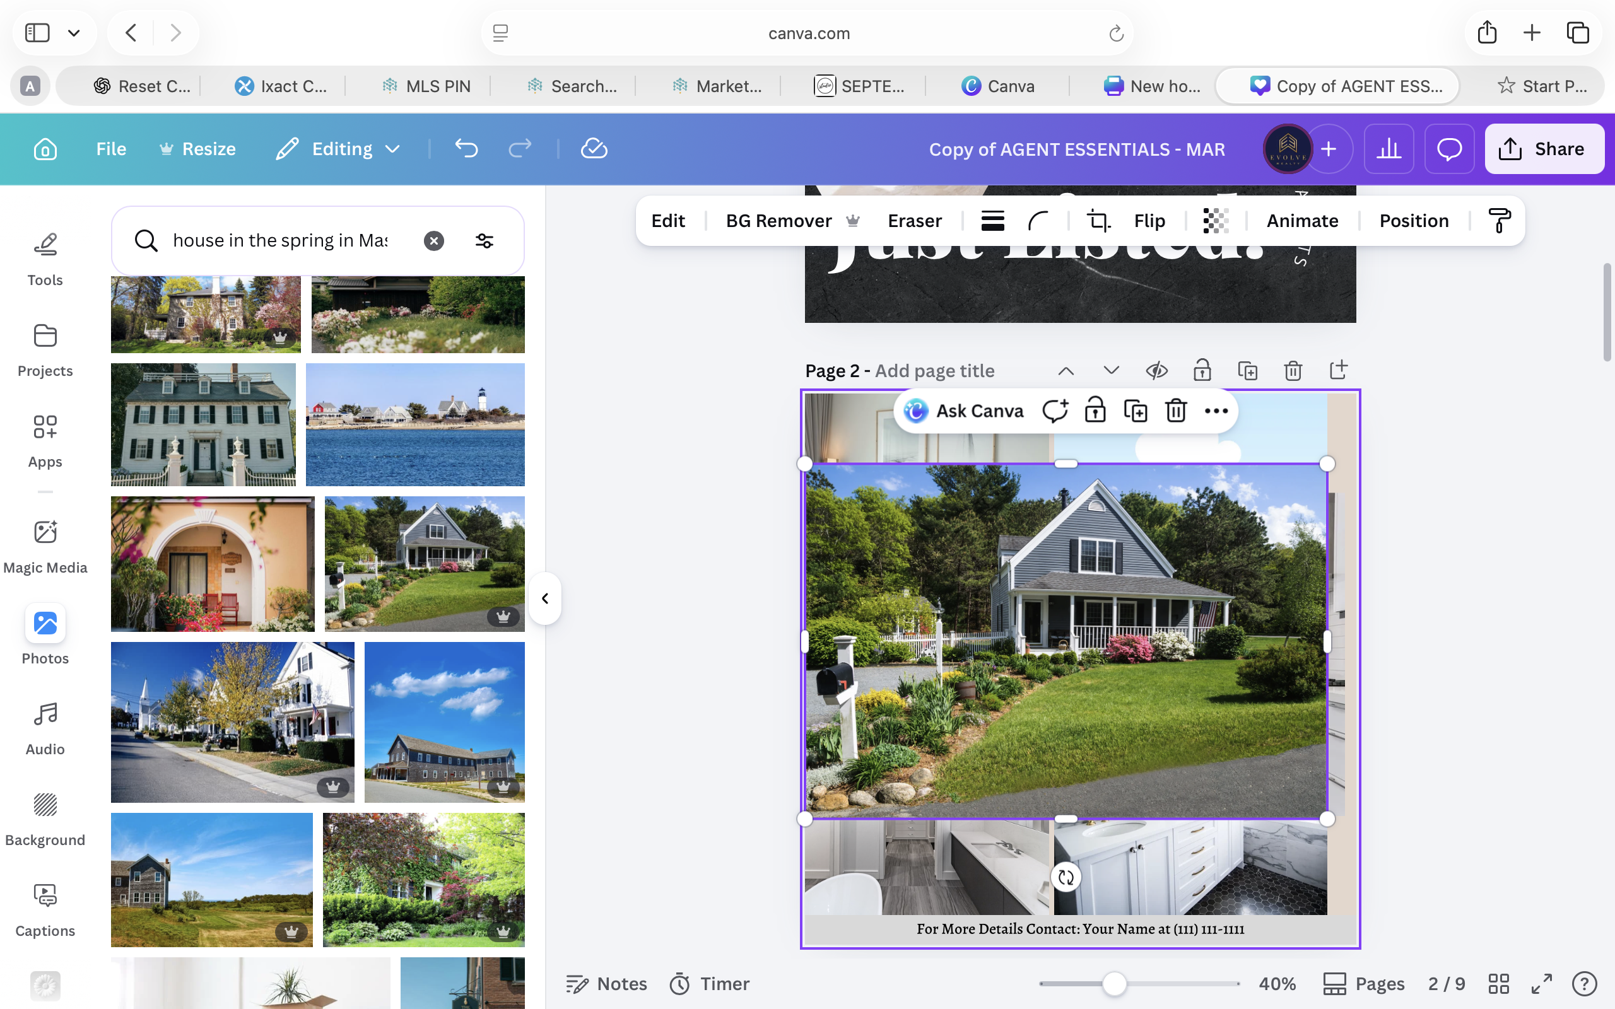Open Magic Media in the sidebar
Image resolution: width=1615 pixels, height=1009 pixels.
45,547
